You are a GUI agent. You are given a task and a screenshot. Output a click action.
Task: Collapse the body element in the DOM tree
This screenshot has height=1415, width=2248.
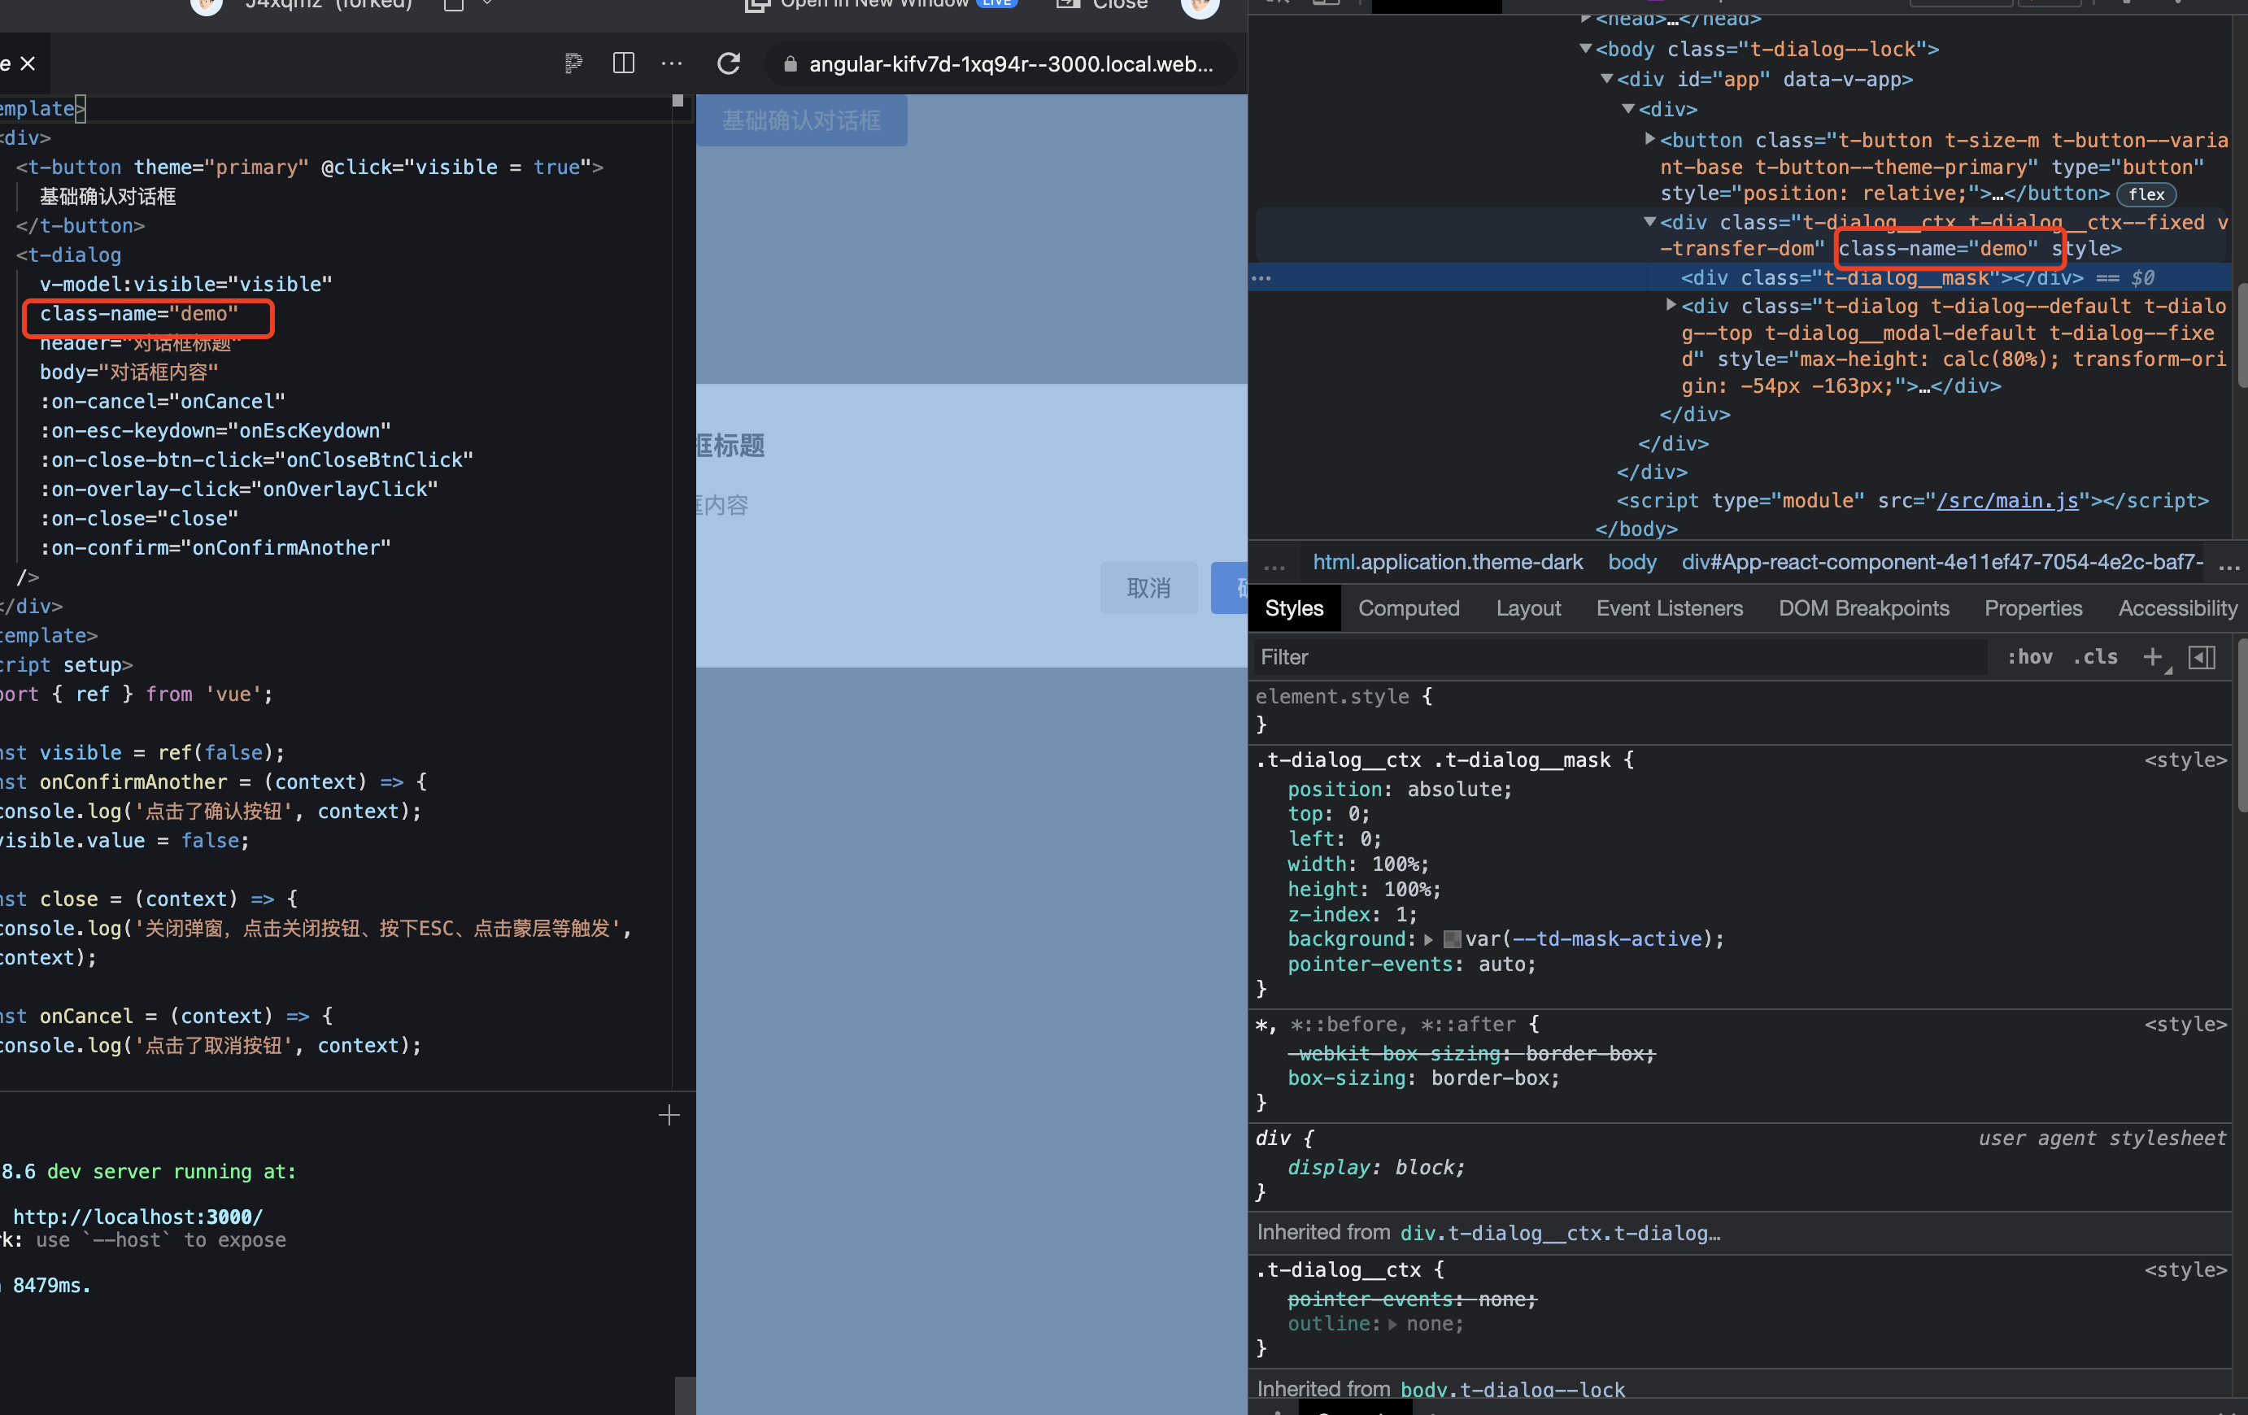click(x=1584, y=49)
